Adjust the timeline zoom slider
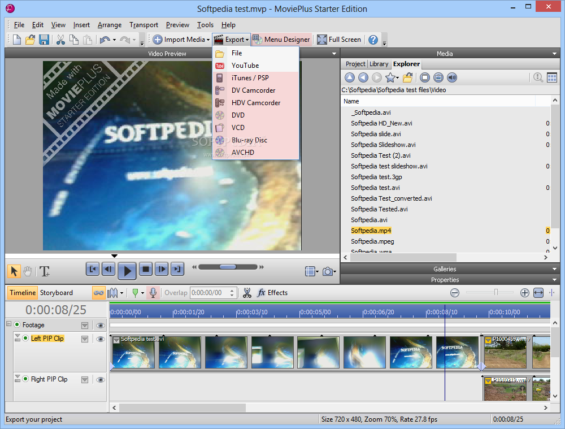 coord(496,292)
